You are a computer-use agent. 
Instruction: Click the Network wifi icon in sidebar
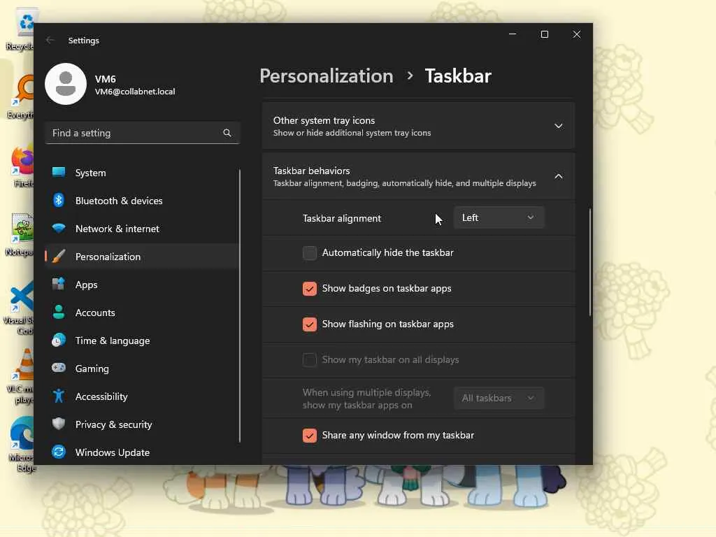coord(59,228)
